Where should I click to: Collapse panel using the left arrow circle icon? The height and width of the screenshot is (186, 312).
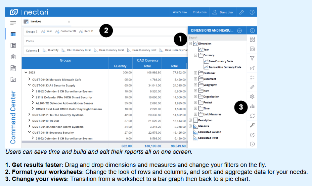pyautogui.click(x=252, y=30)
